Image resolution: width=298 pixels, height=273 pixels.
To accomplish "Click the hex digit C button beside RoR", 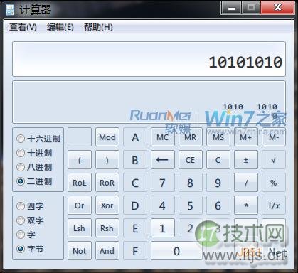I will pos(135,183).
